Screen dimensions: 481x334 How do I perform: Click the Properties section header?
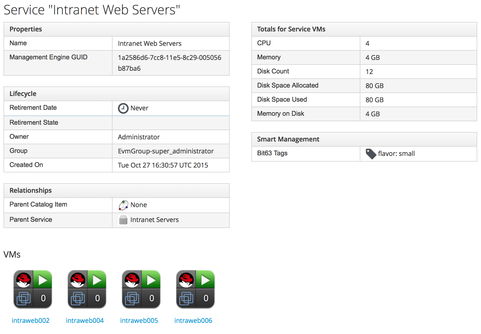click(x=26, y=29)
